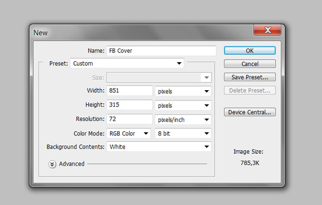Click the OK button
This screenshot has width=322, height=205.
coord(250,51)
